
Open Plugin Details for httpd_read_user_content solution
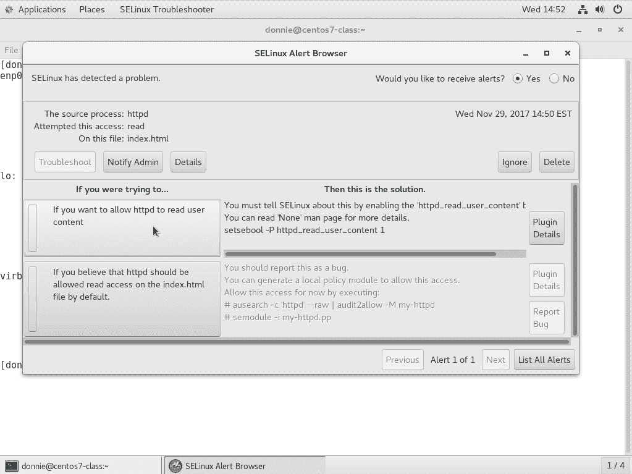click(x=547, y=228)
